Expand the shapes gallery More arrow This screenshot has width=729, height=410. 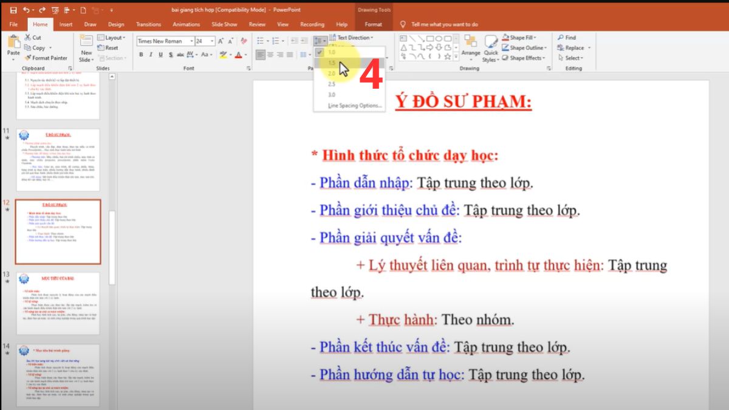pyautogui.click(x=456, y=57)
